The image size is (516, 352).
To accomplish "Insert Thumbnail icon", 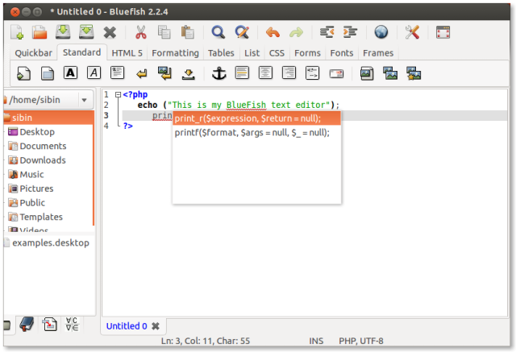I will click(390, 73).
